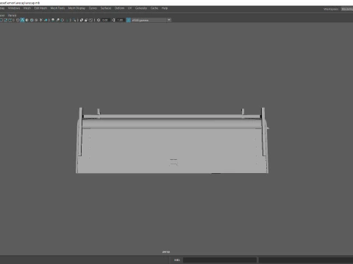Toggle depth of field icon
The height and width of the screenshot is (264, 353).
[x=67, y=20]
